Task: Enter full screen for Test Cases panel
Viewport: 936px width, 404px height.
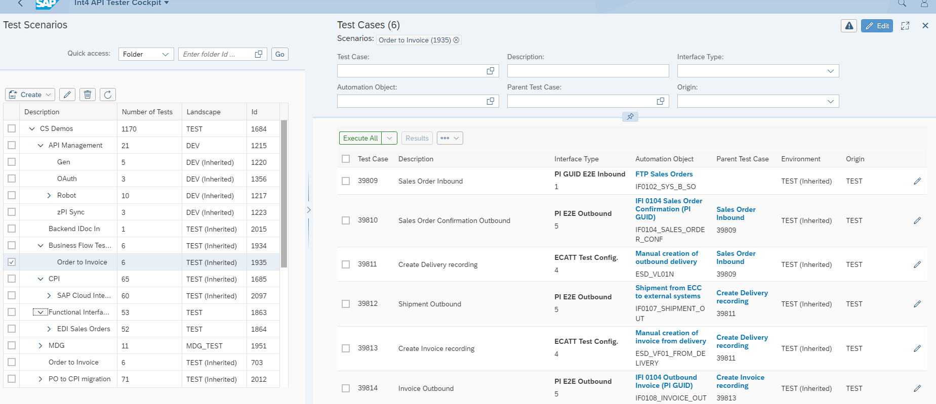Action: click(905, 26)
